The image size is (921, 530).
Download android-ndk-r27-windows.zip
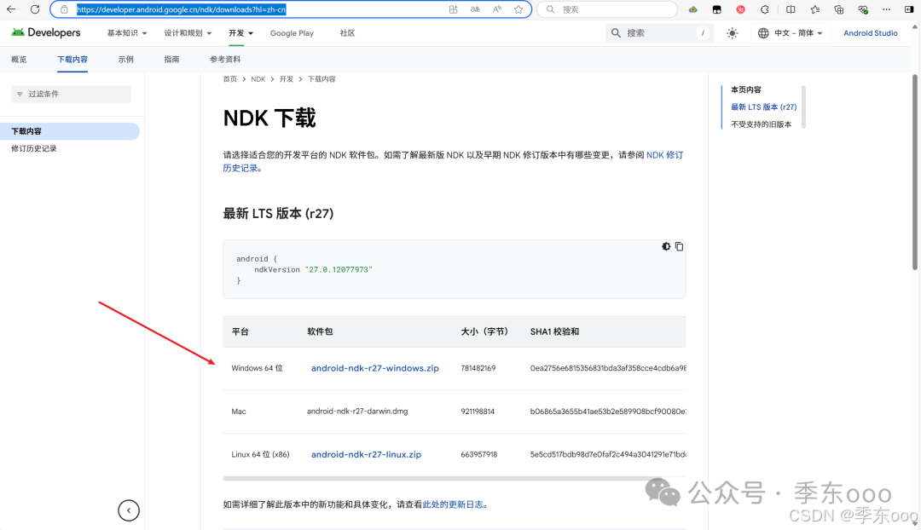[x=374, y=368]
